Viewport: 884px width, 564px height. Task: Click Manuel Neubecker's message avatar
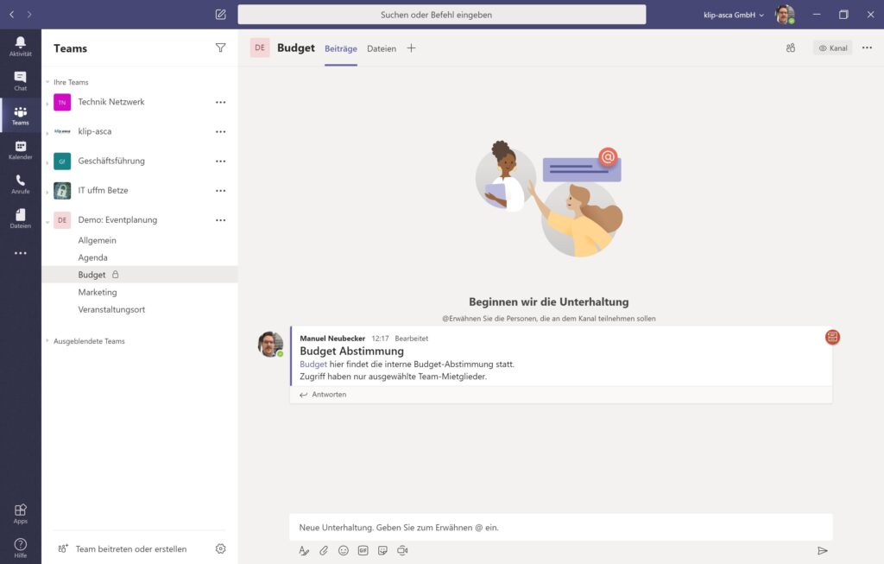270,344
